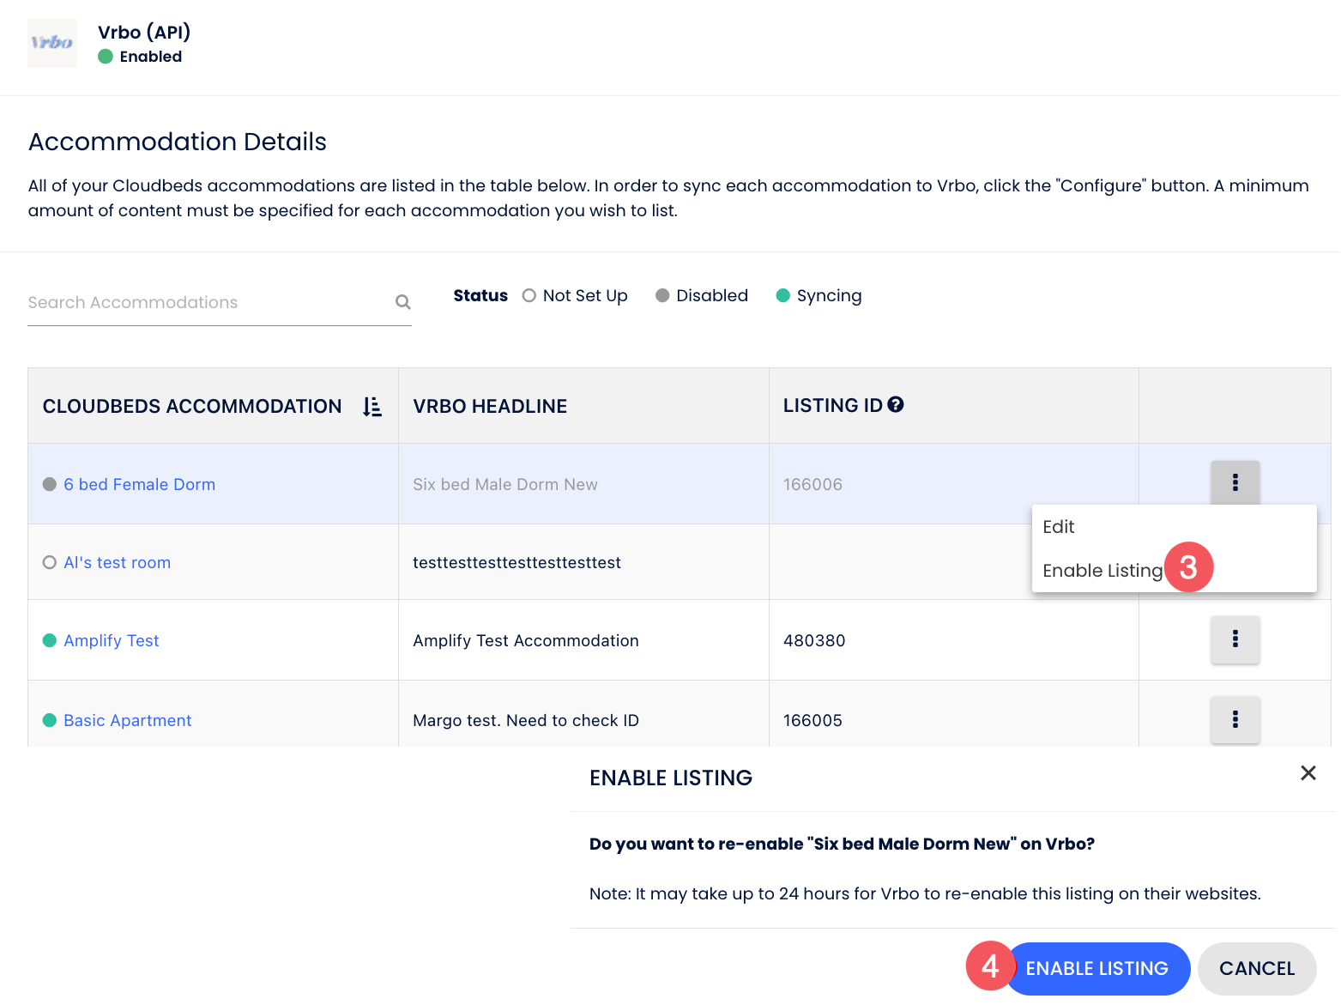
Task: Sort by Cloudbeds Accommodation column icon
Action: (x=371, y=407)
